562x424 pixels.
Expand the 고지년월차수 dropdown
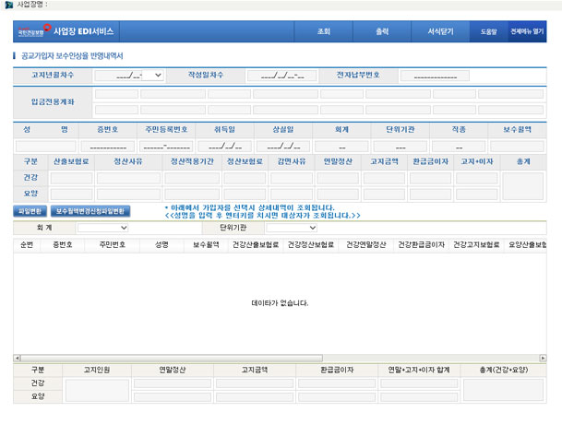128,75
